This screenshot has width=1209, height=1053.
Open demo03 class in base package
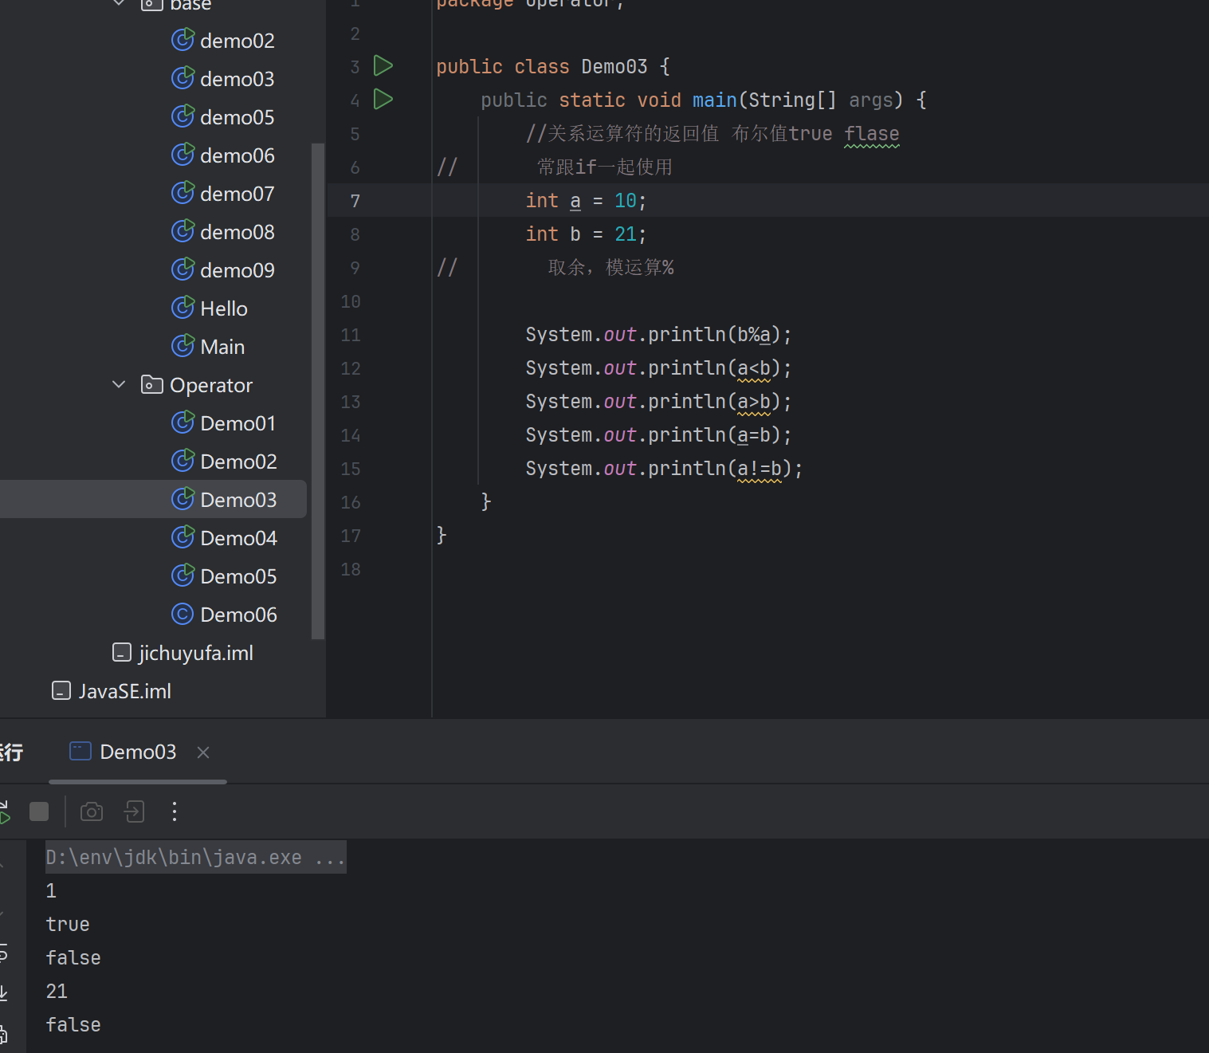click(237, 79)
